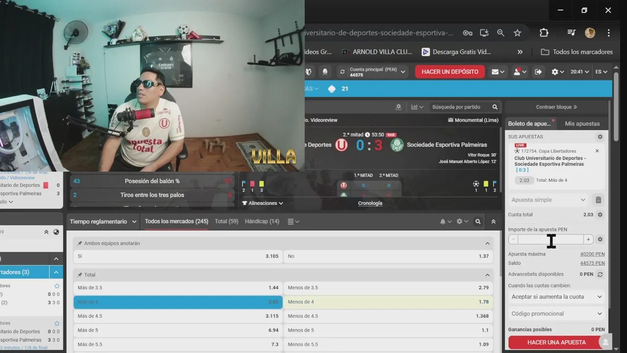627x353 pixels.
Task: Select the Total (59) tab
Action: [x=226, y=222]
